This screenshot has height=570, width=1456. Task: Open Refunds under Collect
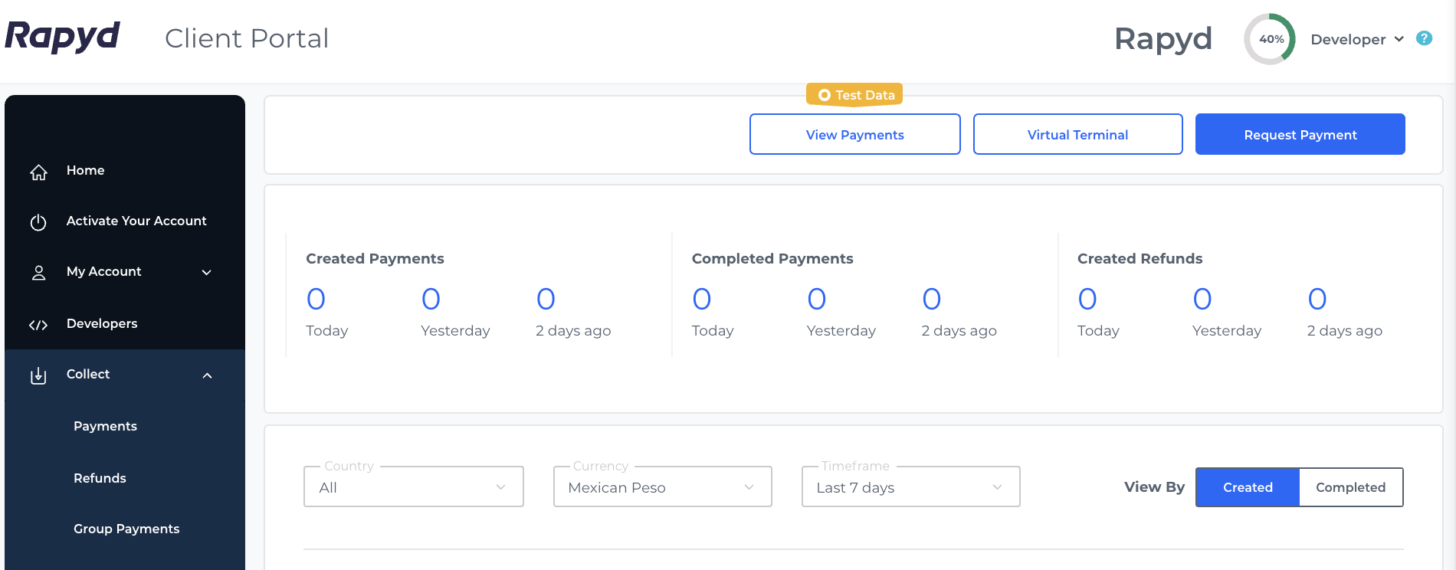(100, 478)
